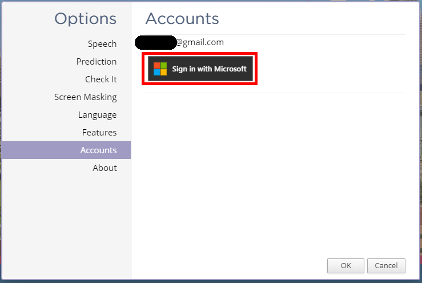Select the highlighted Accounts sidebar item
The image size is (422, 283).
coord(66,150)
